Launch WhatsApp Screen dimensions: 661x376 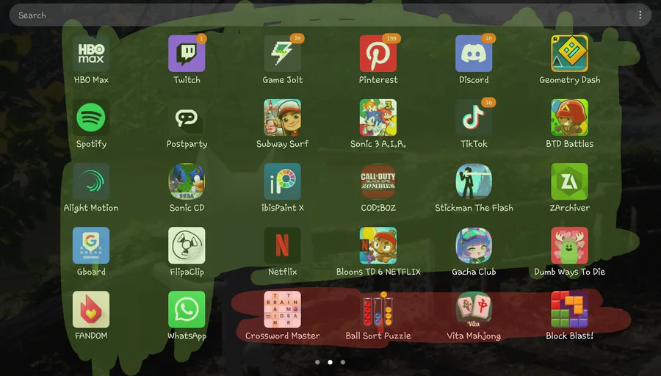[187, 310]
